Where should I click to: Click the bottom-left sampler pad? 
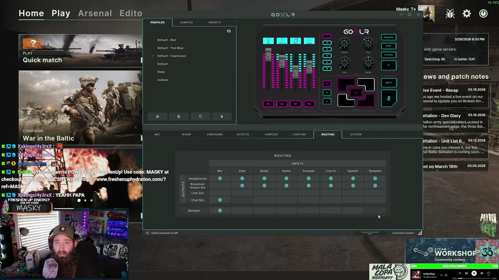click(x=345, y=100)
